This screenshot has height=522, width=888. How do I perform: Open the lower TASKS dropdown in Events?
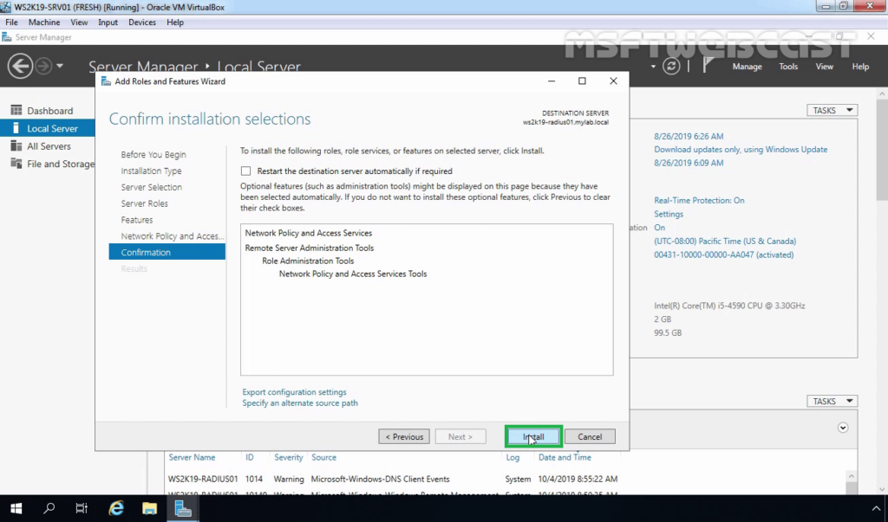pyautogui.click(x=832, y=401)
